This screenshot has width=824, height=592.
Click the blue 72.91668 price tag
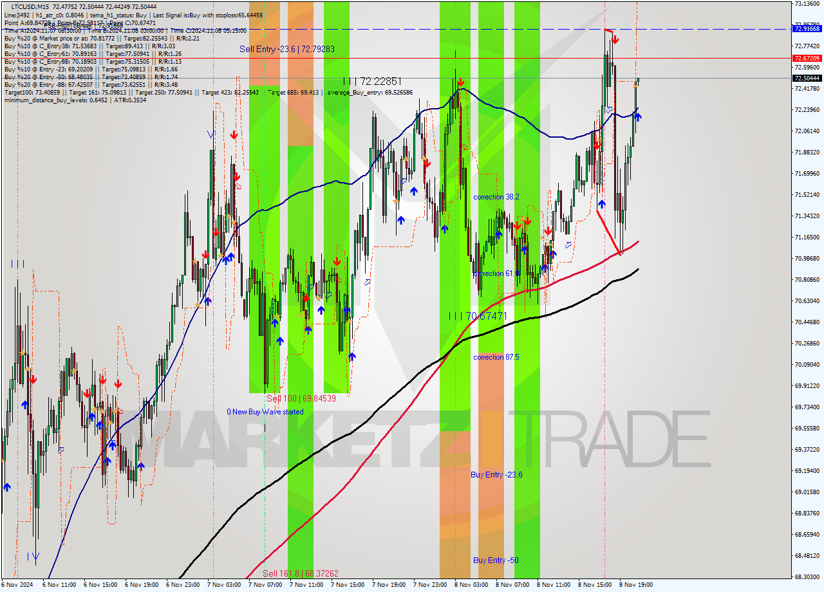(807, 29)
